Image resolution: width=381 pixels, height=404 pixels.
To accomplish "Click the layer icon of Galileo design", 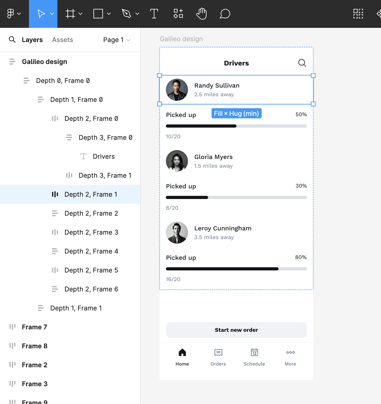I will (x=12, y=62).
